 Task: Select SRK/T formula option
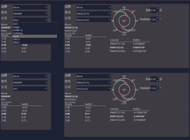(17, 42)
